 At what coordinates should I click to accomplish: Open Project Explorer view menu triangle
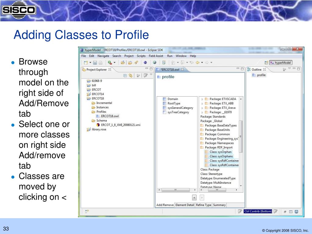[151, 74]
